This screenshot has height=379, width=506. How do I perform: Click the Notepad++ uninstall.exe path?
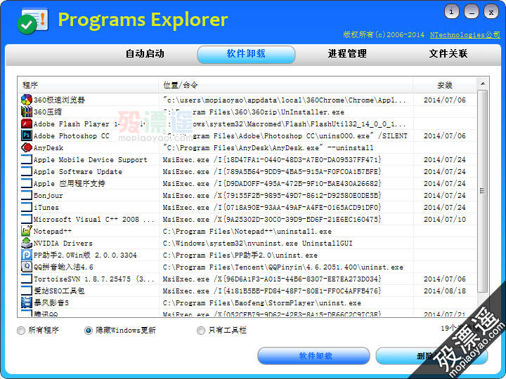tap(247, 232)
